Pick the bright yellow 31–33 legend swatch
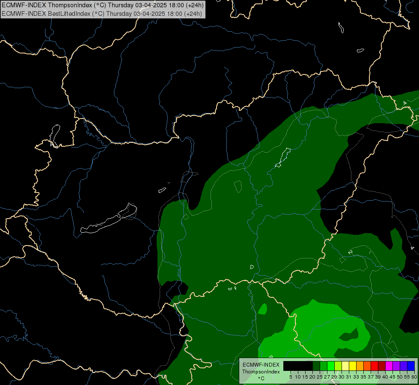 (353, 366)
